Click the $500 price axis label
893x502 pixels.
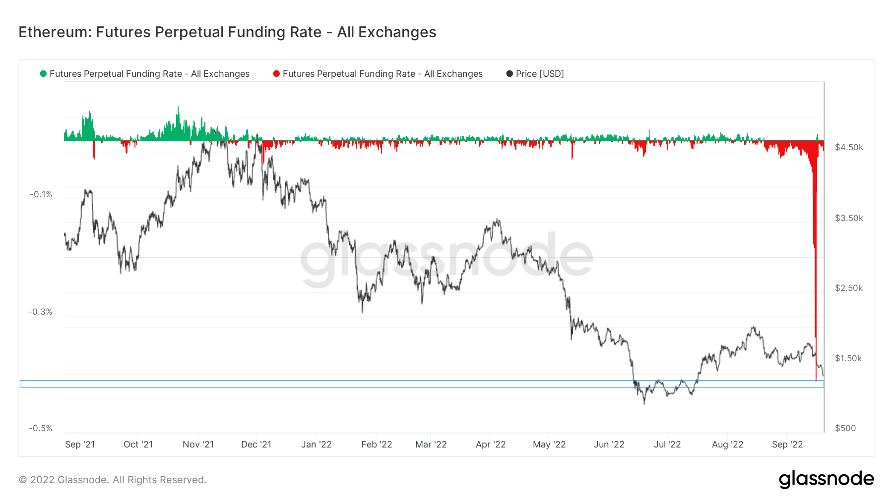[x=845, y=428]
